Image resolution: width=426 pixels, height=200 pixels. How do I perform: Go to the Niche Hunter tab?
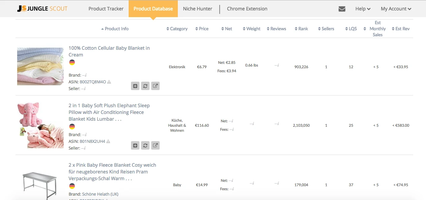tap(198, 9)
